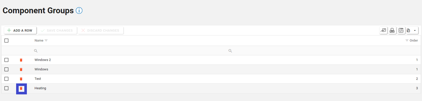Delete the Windows row via trash icon
Screen dimensions: 422x101
click(x=21, y=69)
